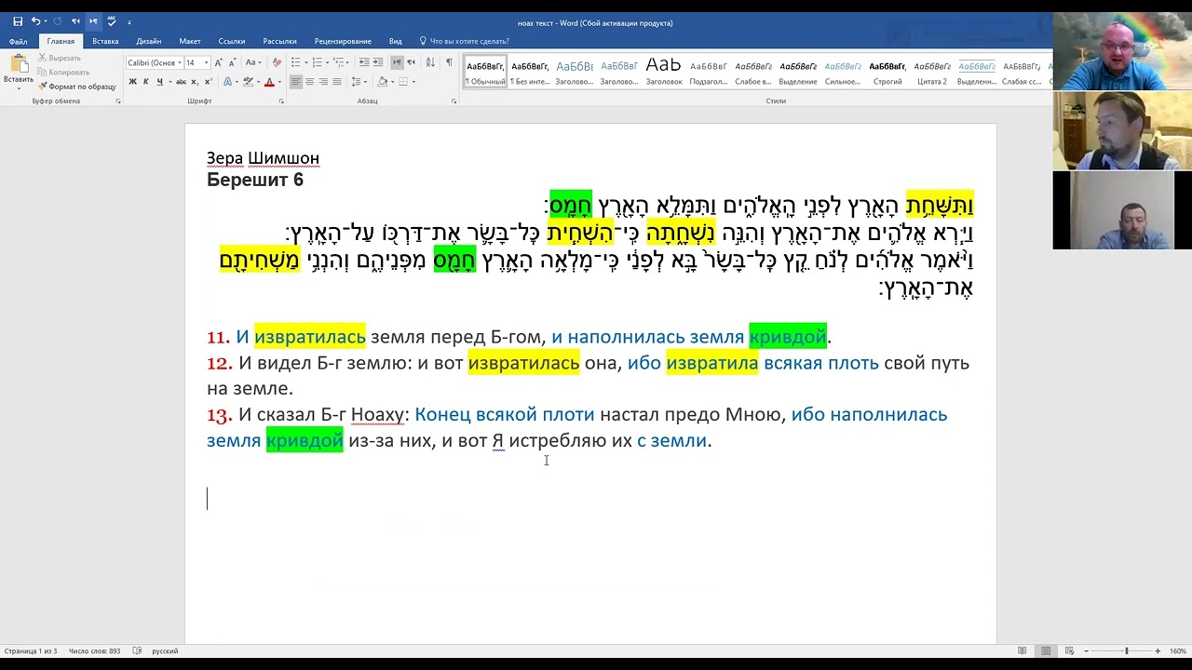Apply numbered list formatting

317,62
